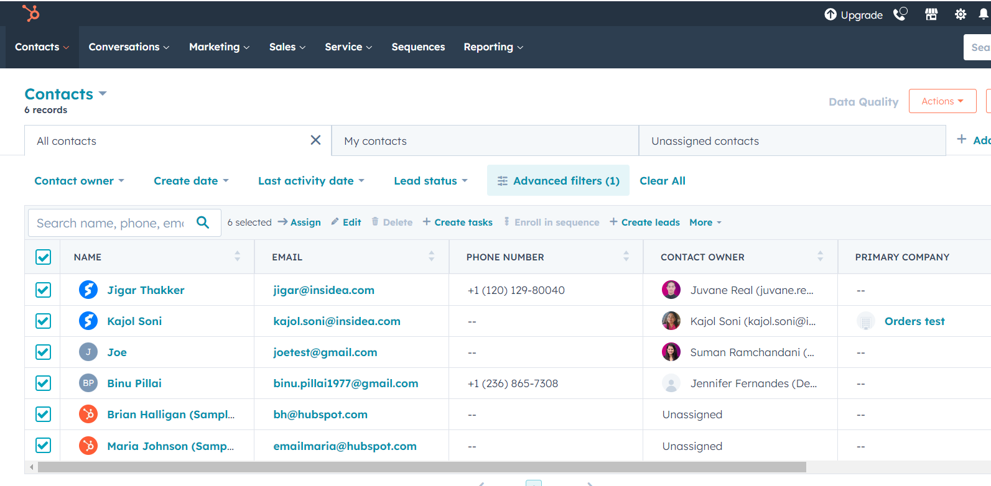Go to Sequences in top navigation
This screenshot has height=486, width=991.
[418, 47]
